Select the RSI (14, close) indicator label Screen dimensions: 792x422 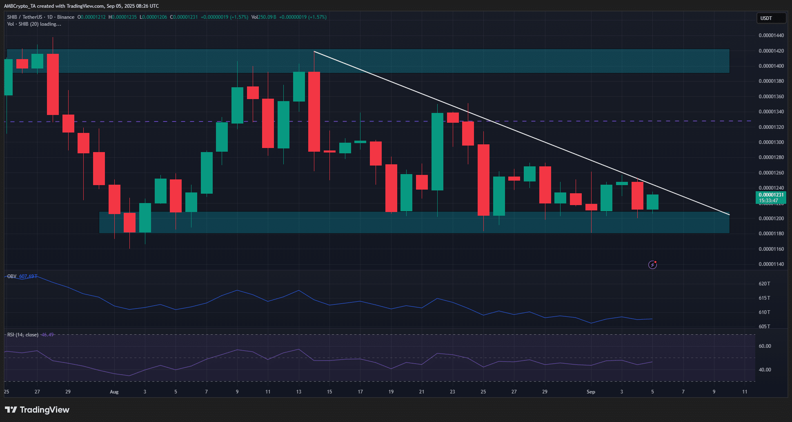[23, 335]
